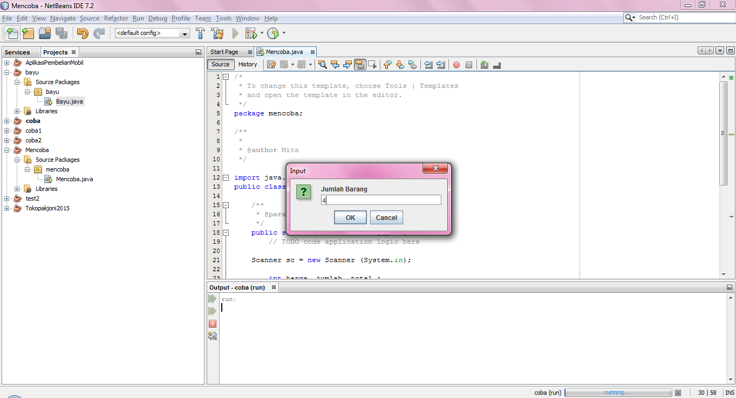The width and height of the screenshot is (736, 398).
Task: Click the Save All icon
Action: pyautogui.click(x=61, y=33)
